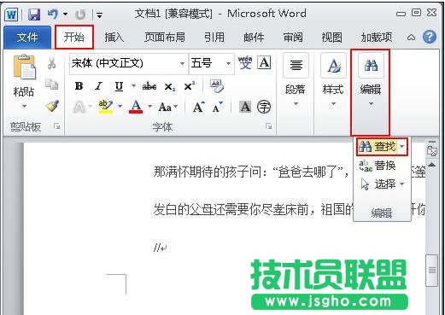Apply character border icon

point(264,62)
